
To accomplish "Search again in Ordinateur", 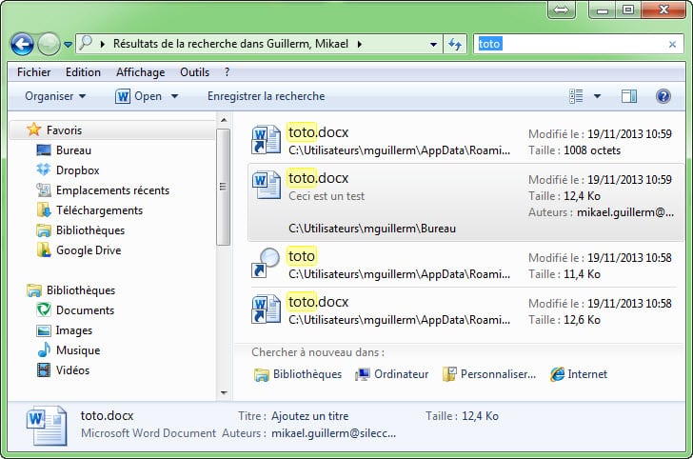I will (392, 374).
